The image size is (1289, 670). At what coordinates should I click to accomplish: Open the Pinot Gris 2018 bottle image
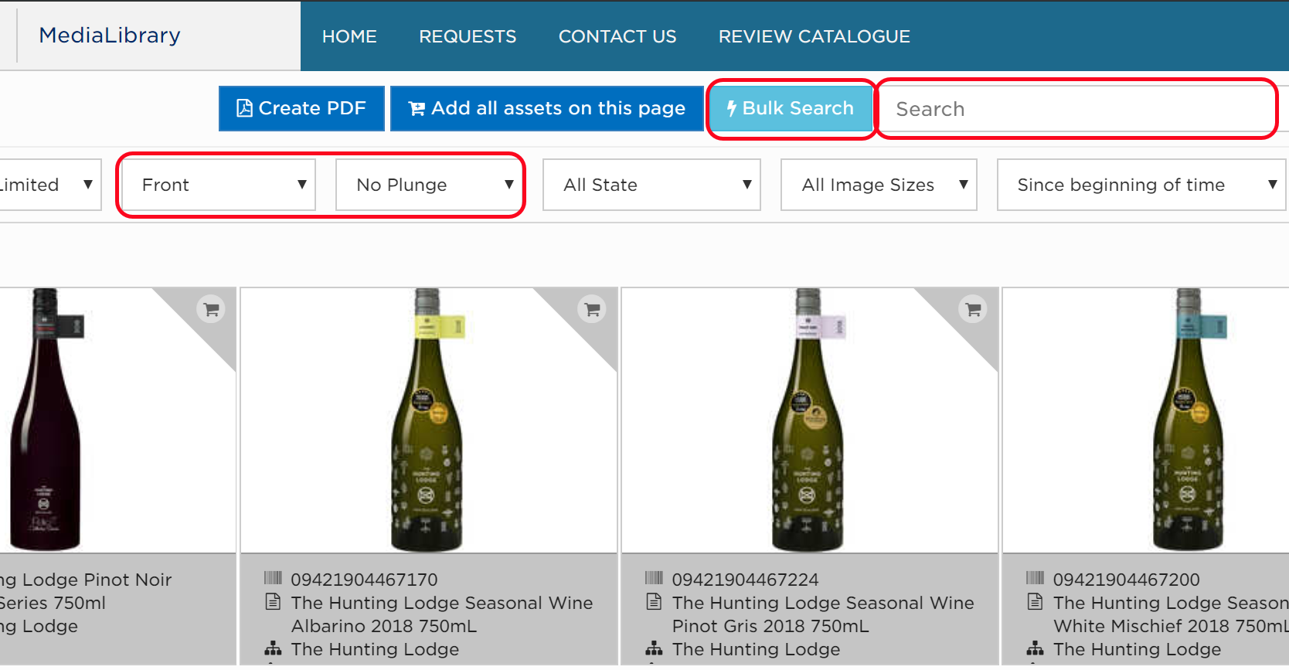(808, 420)
